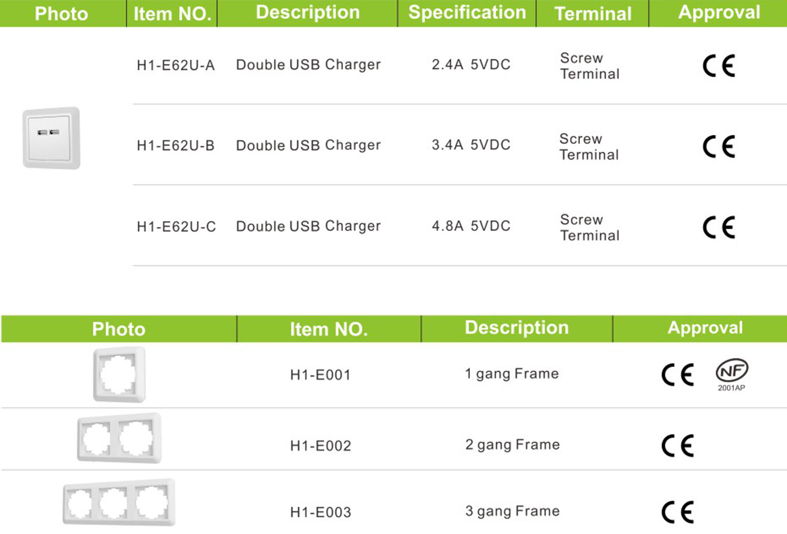Select the 1 gang frame photo

[x=119, y=375]
